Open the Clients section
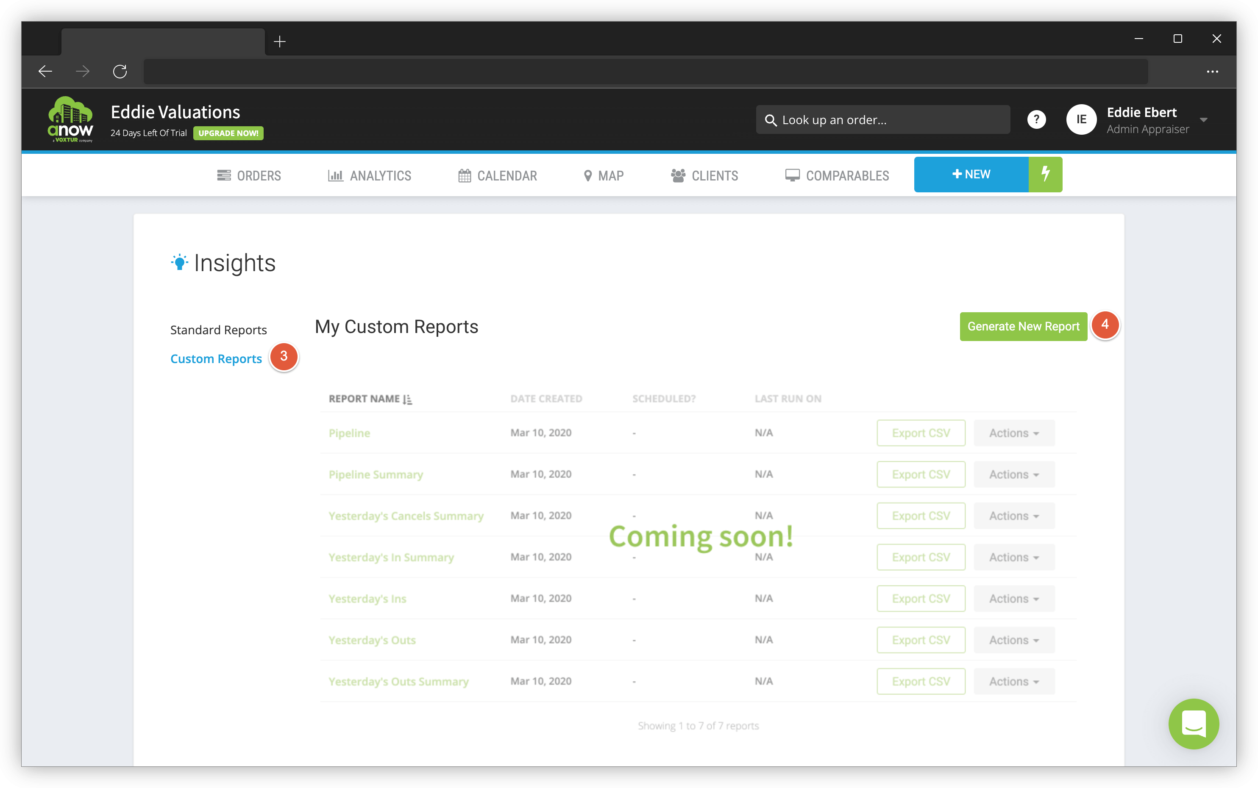Image resolution: width=1258 pixels, height=788 pixels. pos(704,175)
